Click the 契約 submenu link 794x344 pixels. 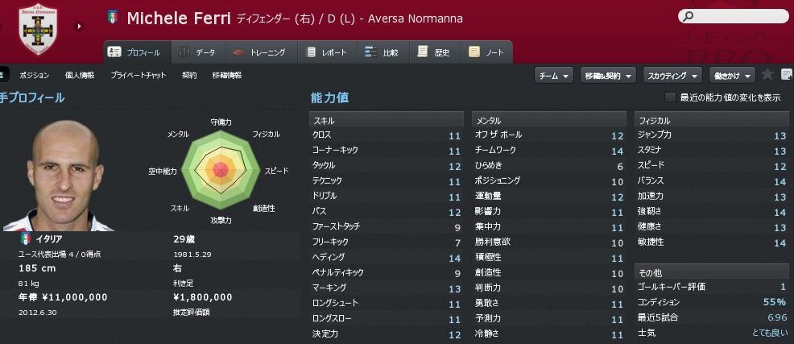tap(189, 75)
